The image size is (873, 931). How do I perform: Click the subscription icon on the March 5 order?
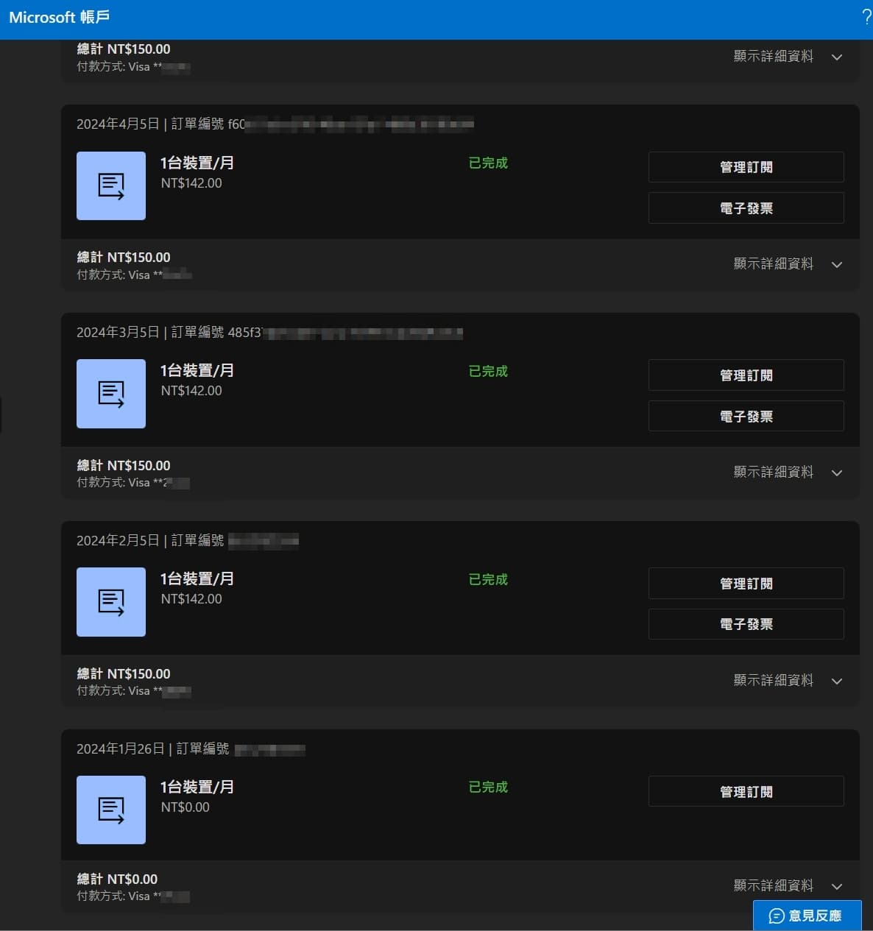pos(111,394)
